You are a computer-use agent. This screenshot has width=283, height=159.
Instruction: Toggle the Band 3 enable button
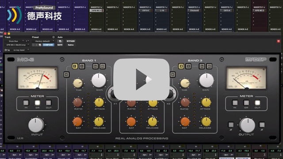coord(181,66)
